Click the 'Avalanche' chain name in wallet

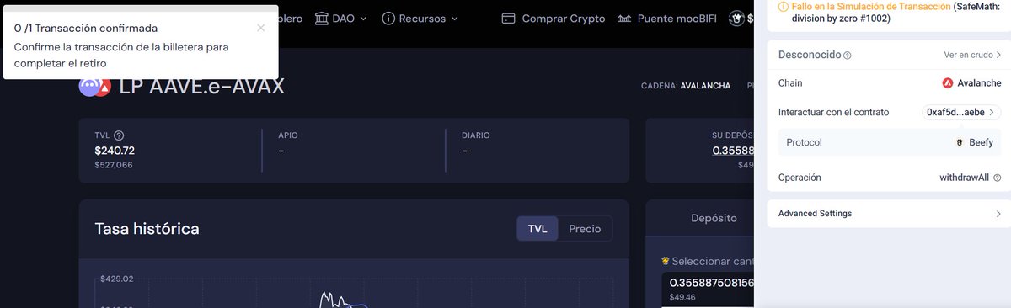click(x=979, y=83)
